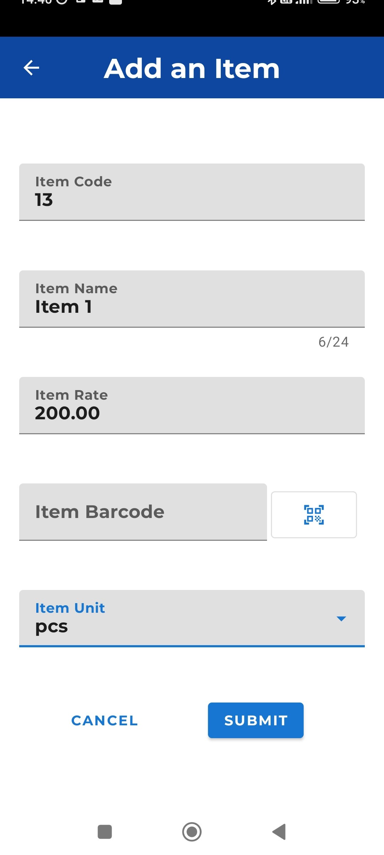
Task: Focus the Item Code field
Action: pyautogui.click(x=192, y=192)
